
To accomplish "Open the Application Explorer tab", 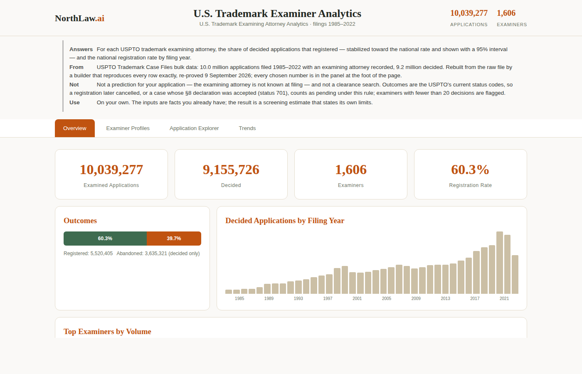I will 194,128.
